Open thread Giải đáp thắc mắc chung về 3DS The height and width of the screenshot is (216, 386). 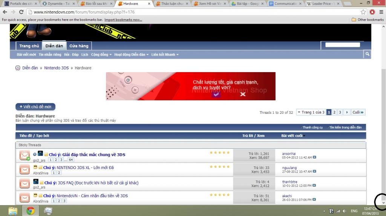point(94,154)
